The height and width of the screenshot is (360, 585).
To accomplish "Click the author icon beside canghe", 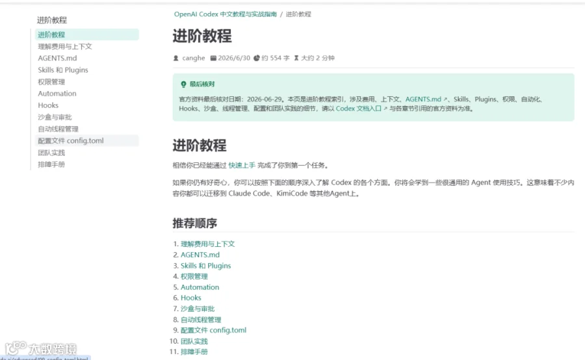I will point(176,58).
